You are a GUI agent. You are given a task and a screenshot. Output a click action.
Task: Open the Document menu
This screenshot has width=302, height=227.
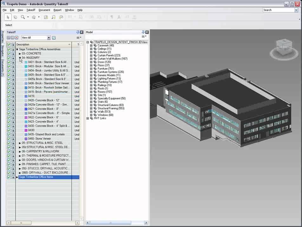tap(44, 10)
